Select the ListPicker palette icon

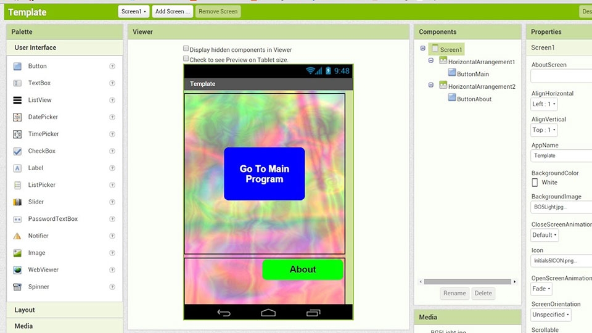click(17, 185)
